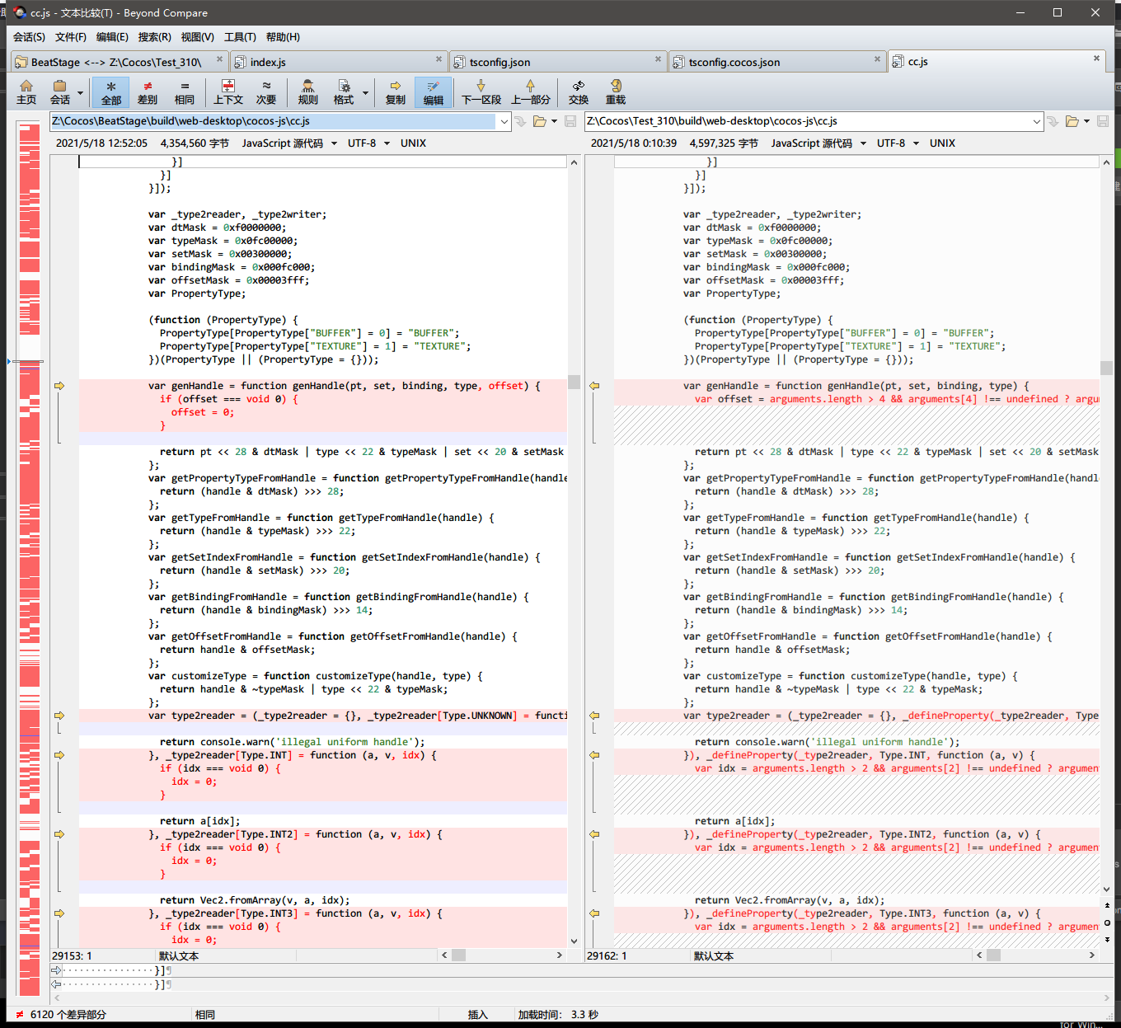Click the right file path input field
This screenshot has width=1121, height=1028.
[x=808, y=121]
